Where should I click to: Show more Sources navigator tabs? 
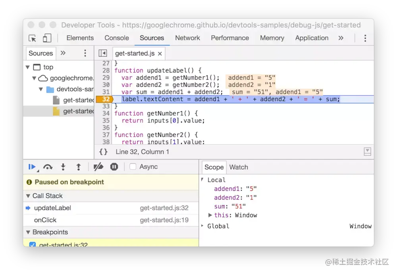tap(63, 53)
